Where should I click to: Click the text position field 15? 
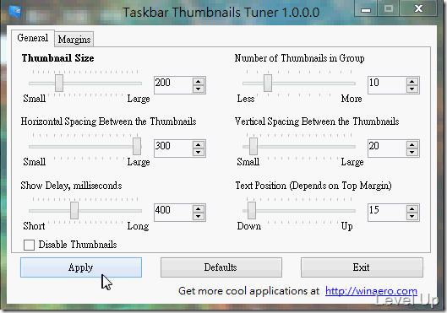387,213
